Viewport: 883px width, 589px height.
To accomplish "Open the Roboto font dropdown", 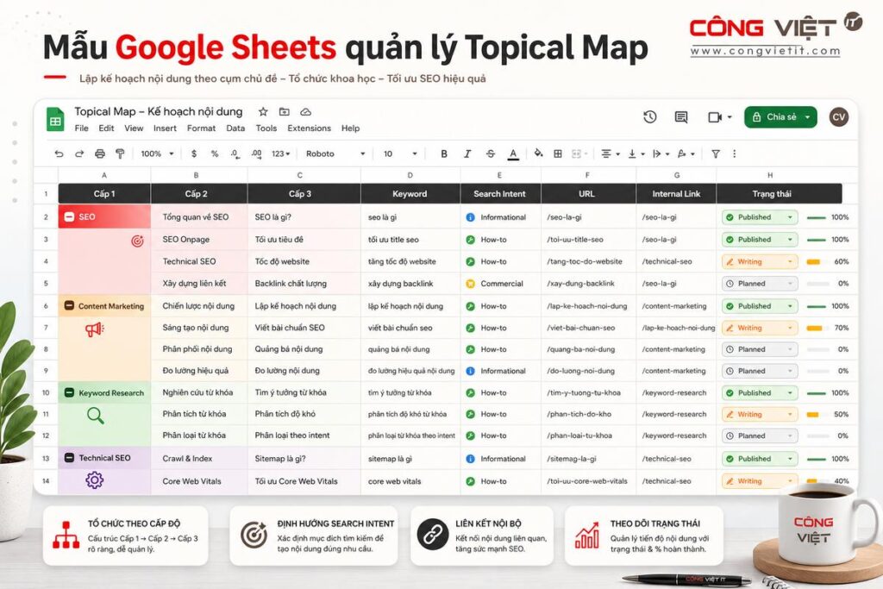I will point(335,154).
